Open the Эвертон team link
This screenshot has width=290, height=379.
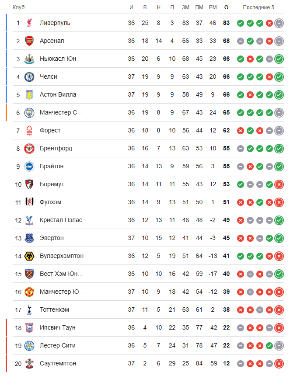[52, 238]
